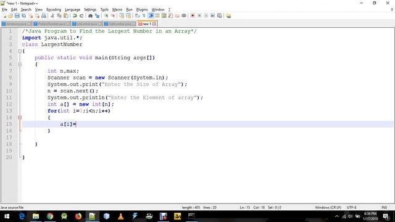Click 'Ln : 15' in status bar
Screen dimensions: 395x222
(x=245, y=208)
